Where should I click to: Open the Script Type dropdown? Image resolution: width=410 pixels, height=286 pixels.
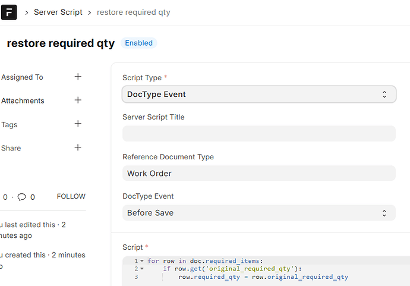pyautogui.click(x=258, y=94)
